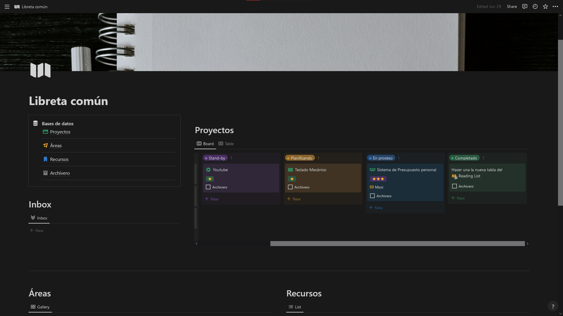Screen dimensions: 563x316
Task: Open the Áreas database link
Action: pyautogui.click(x=56, y=146)
